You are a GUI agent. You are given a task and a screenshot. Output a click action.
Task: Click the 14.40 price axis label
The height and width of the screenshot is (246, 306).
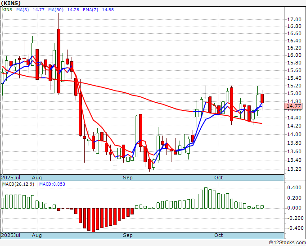click(x=294, y=118)
